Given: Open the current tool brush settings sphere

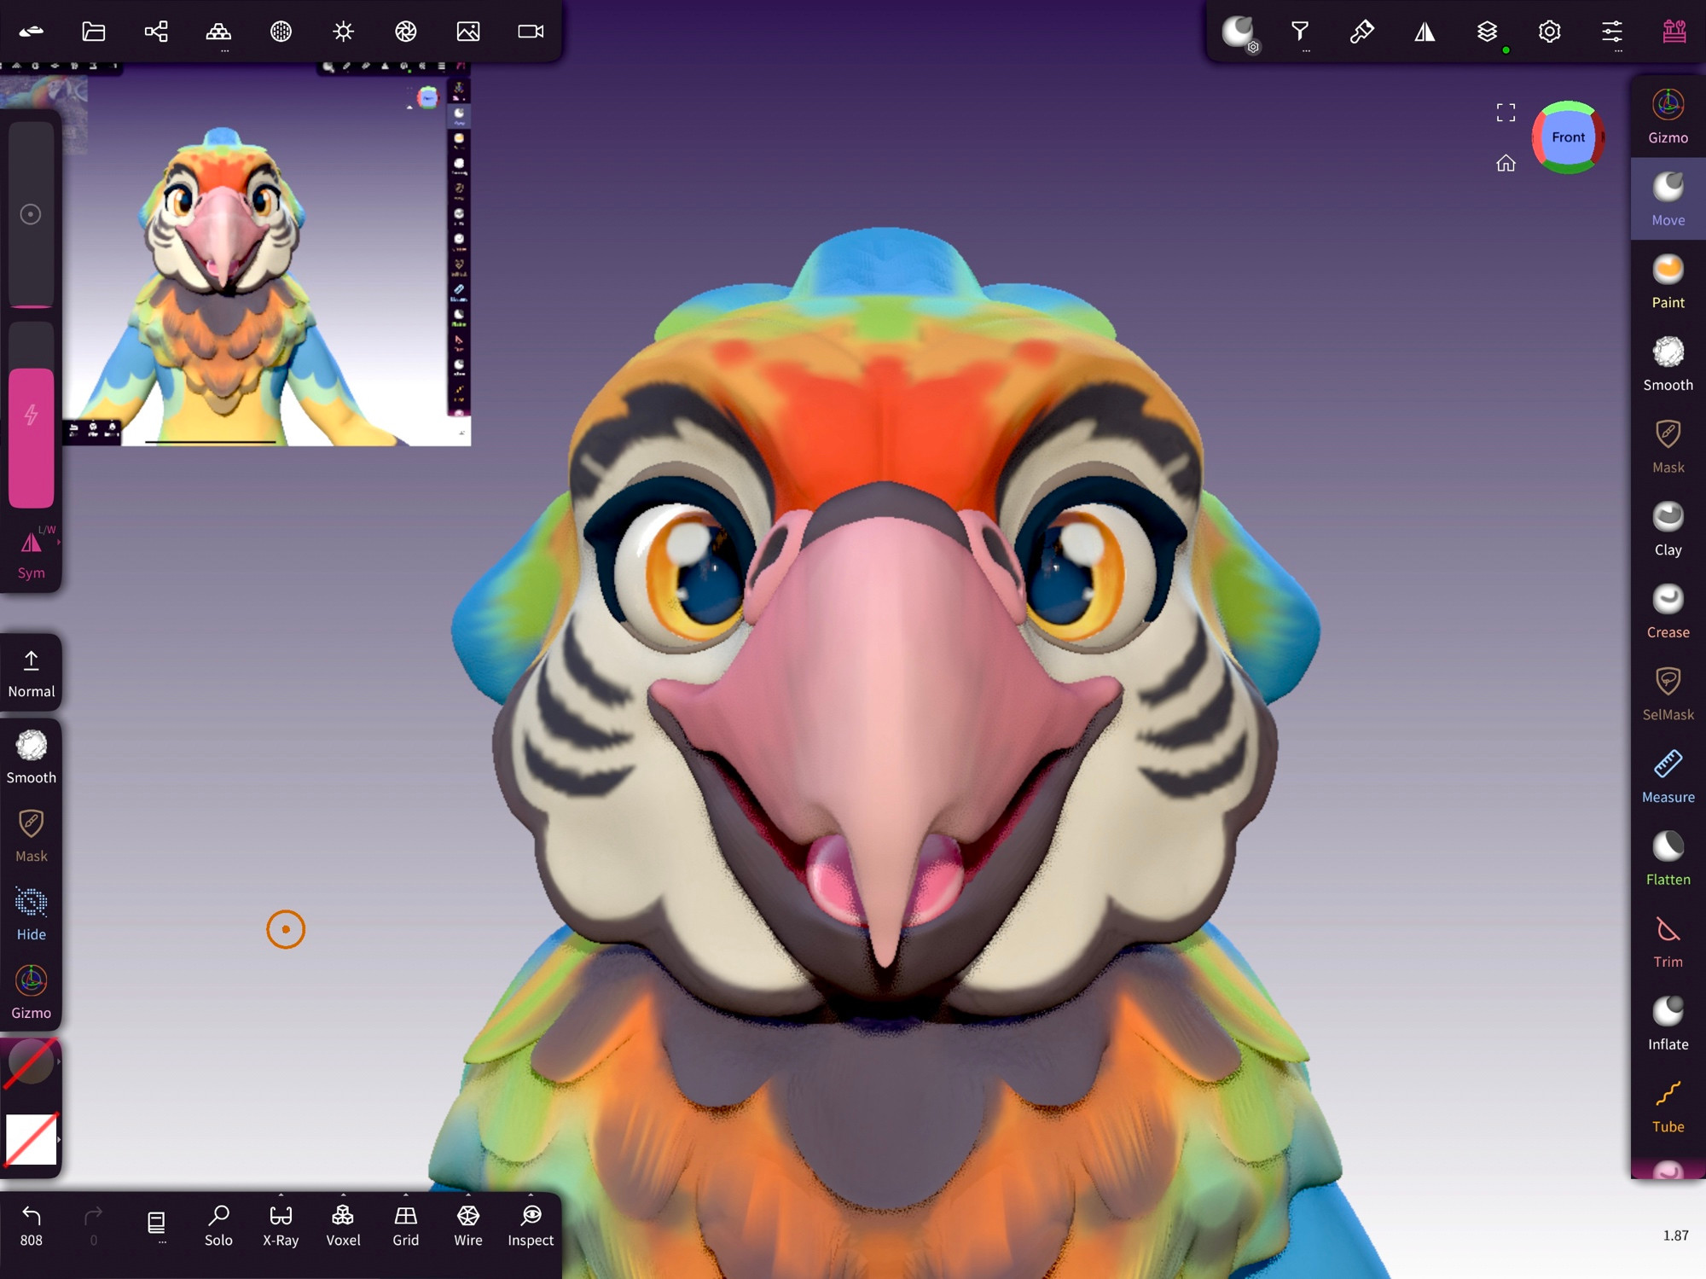Looking at the screenshot, I should point(1239,33).
